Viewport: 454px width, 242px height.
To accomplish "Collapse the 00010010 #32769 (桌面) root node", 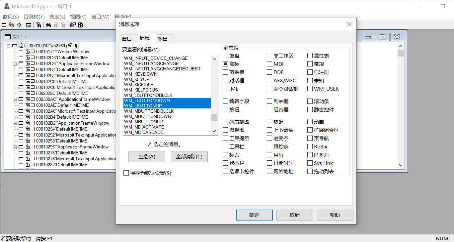I will tap(9, 46).
